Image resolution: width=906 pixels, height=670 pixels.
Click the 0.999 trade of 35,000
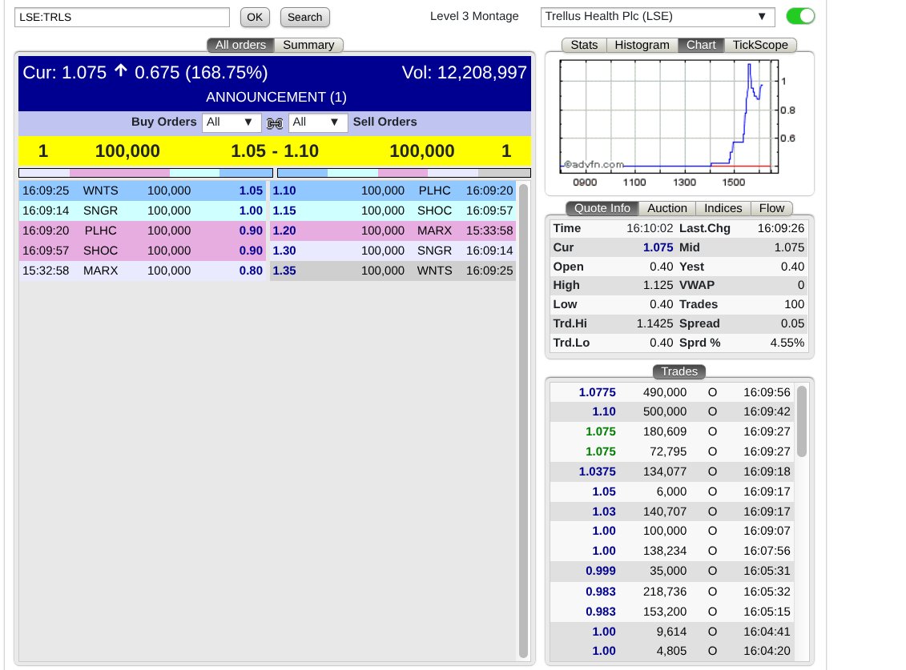point(672,571)
